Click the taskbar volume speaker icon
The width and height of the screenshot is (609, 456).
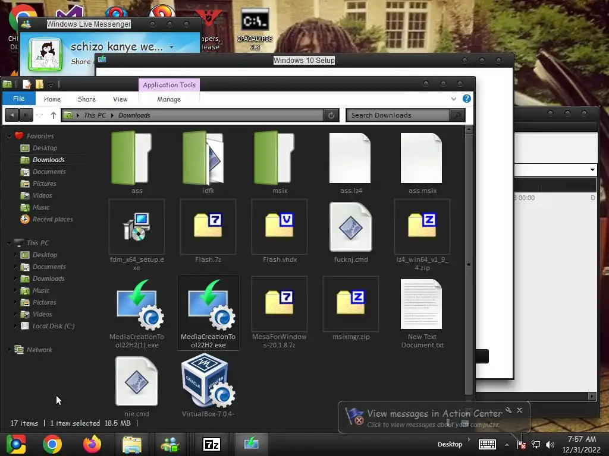pyautogui.click(x=550, y=444)
